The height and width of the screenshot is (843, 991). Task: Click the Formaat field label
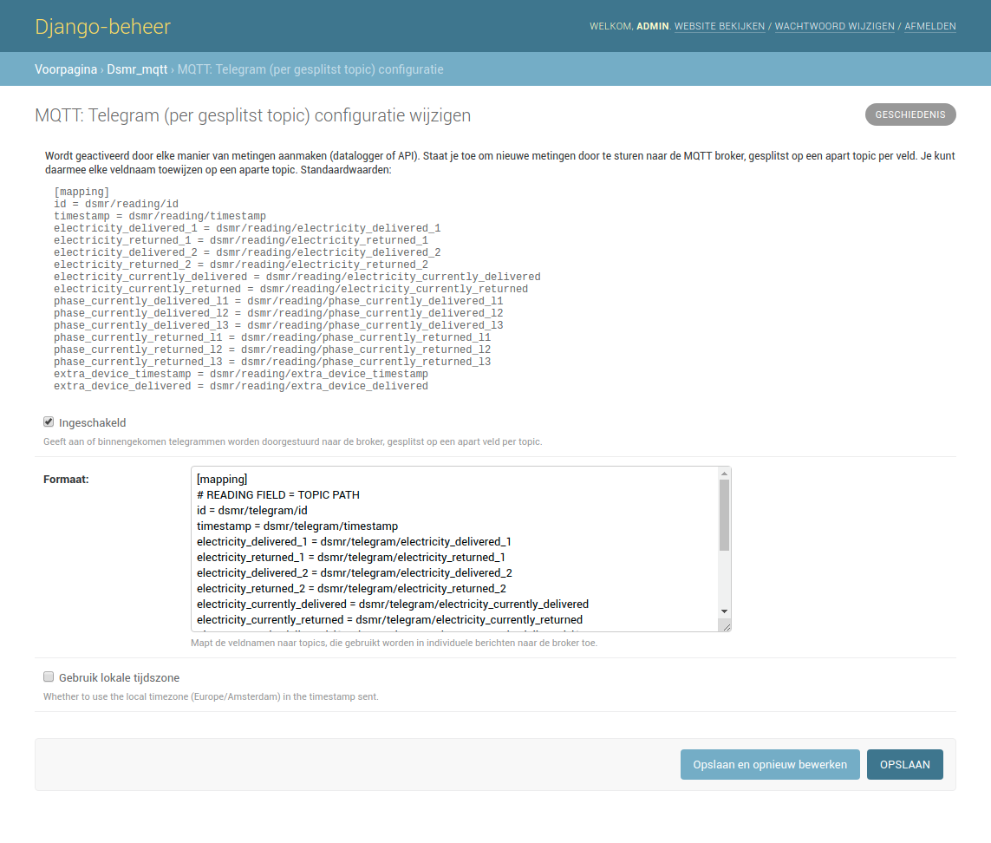click(x=66, y=480)
